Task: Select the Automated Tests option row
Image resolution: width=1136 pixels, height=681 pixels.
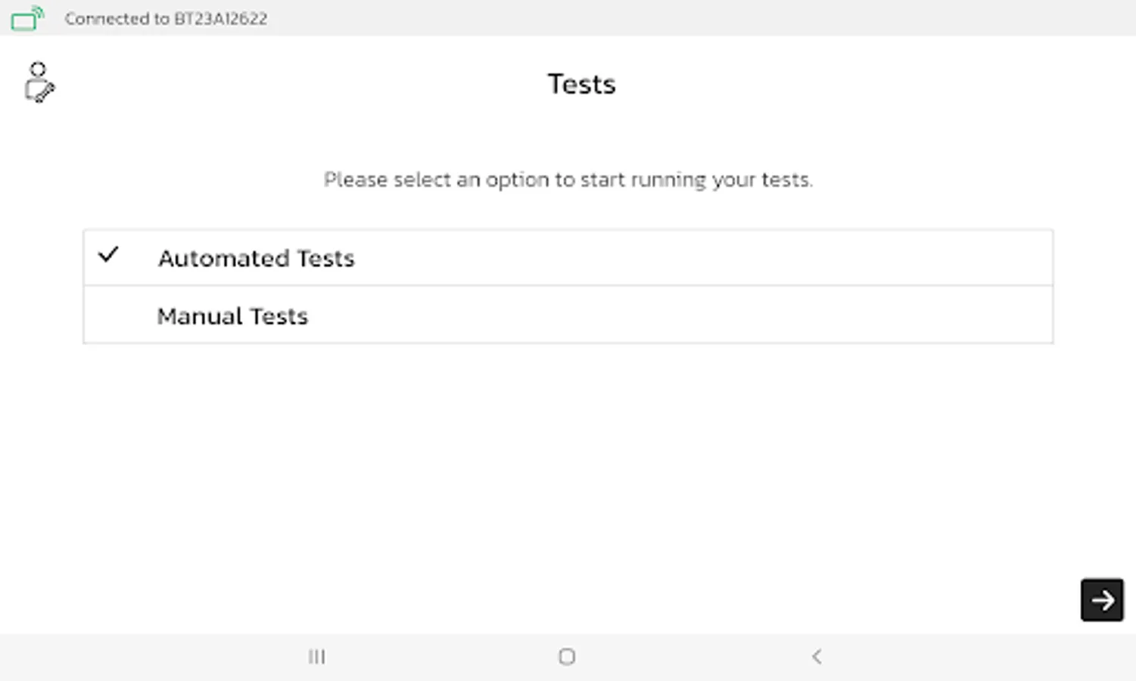Action: (x=568, y=258)
